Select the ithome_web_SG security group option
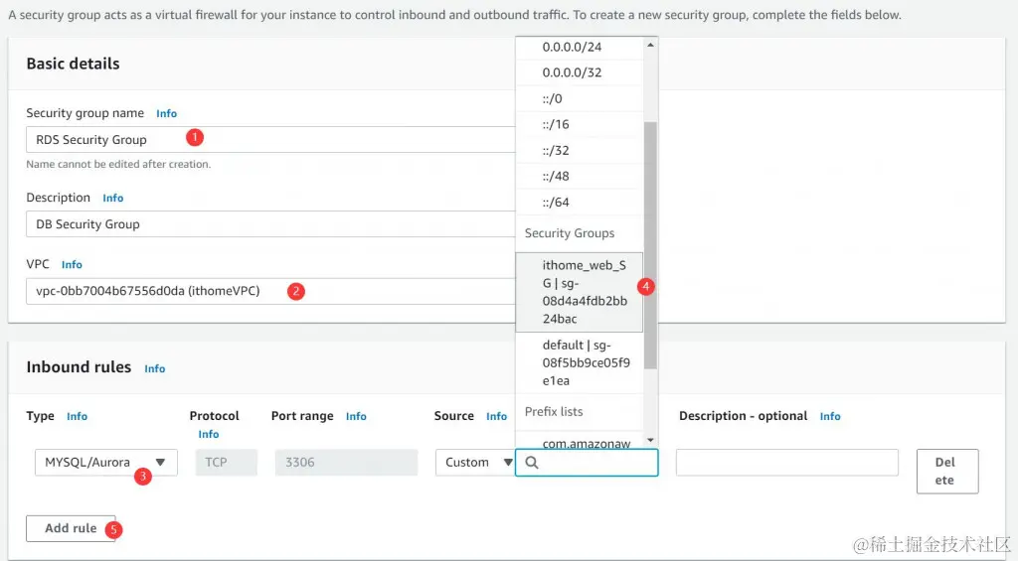The height and width of the screenshot is (561, 1018). (x=580, y=292)
